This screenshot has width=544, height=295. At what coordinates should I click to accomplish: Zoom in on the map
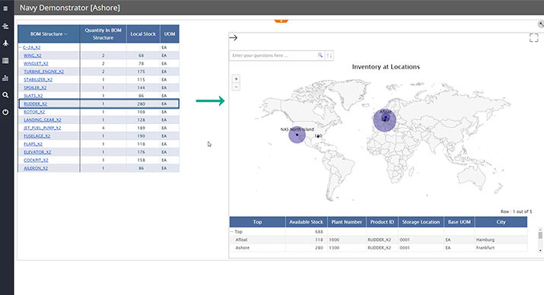click(237, 78)
